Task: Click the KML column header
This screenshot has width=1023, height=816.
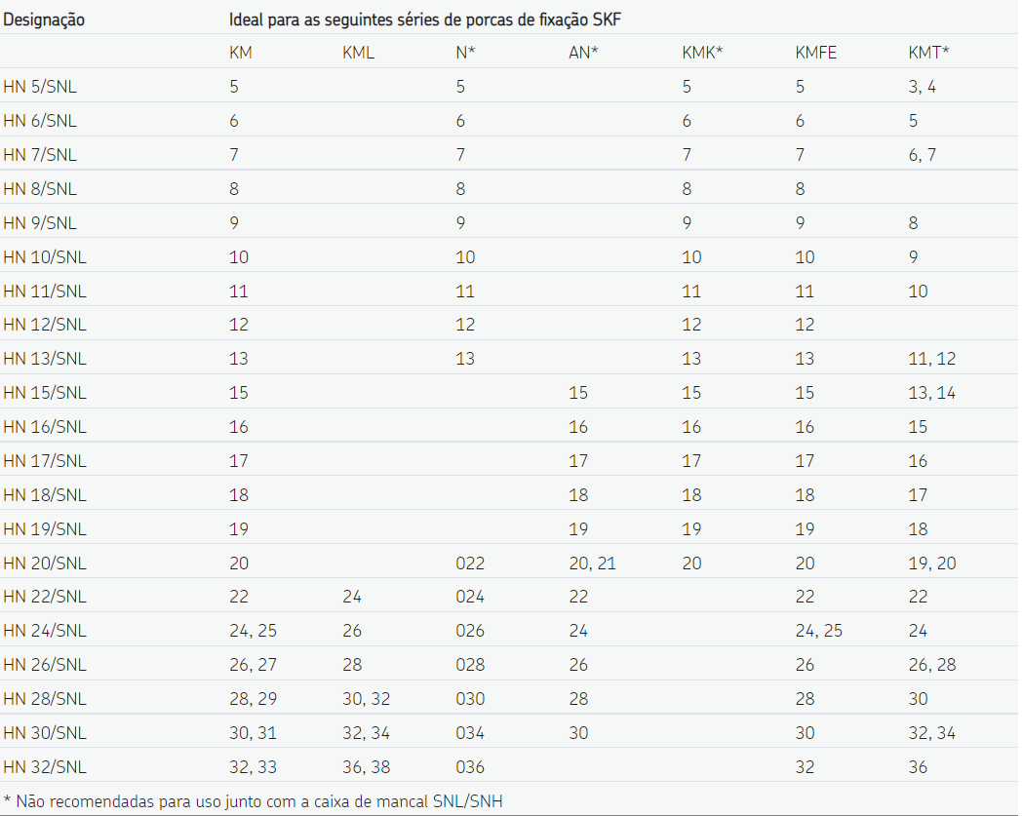Action: click(358, 53)
